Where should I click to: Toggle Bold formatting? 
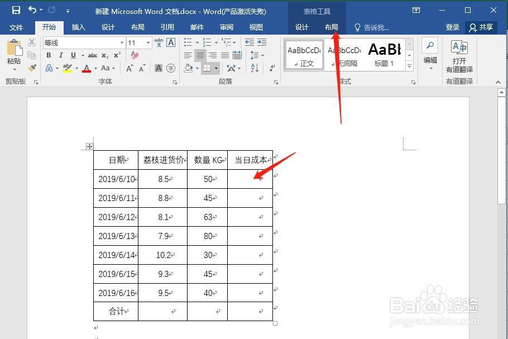click(x=49, y=55)
